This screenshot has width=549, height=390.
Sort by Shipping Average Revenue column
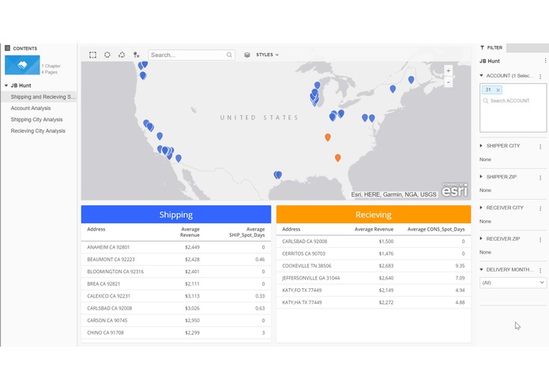[x=190, y=232]
